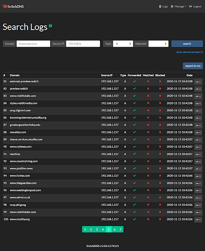Click matched red X for www.nytimes.com row
The width and height of the screenshot is (205, 251).
click(x=148, y=147)
